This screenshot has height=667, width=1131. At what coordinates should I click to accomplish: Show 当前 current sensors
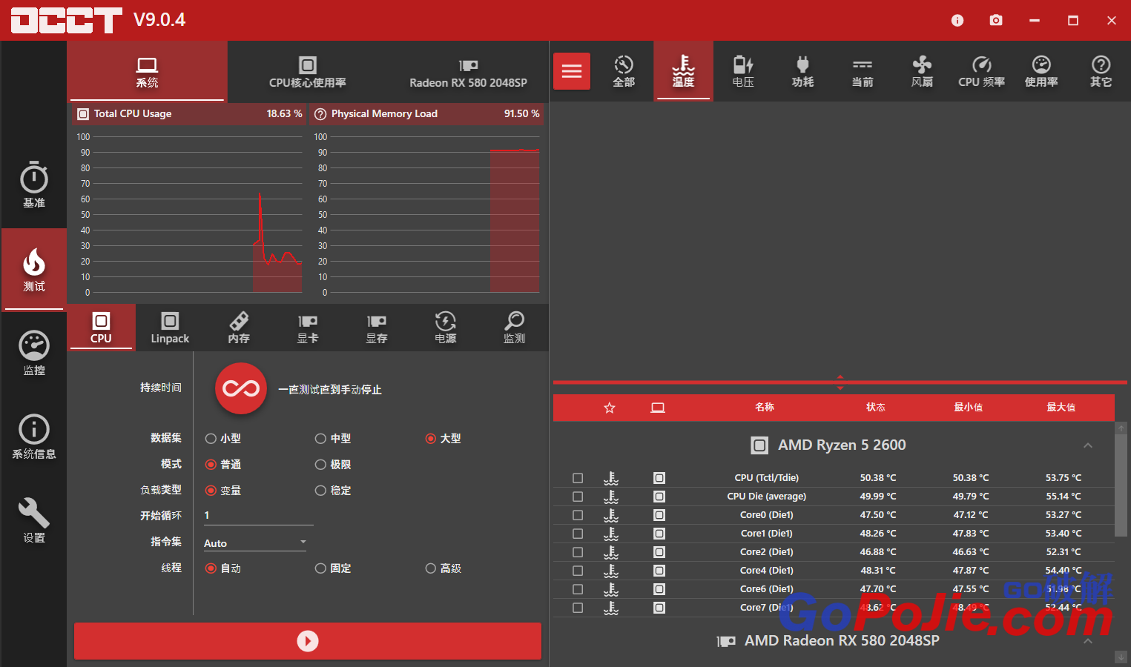coord(863,71)
